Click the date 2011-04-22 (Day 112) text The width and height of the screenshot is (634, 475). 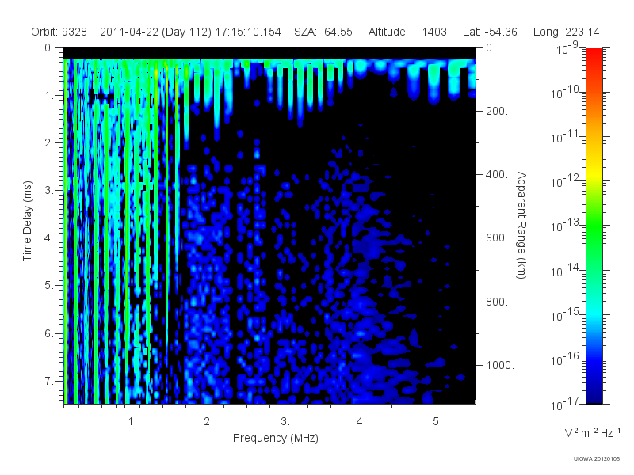pyautogui.click(x=155, y=32)
